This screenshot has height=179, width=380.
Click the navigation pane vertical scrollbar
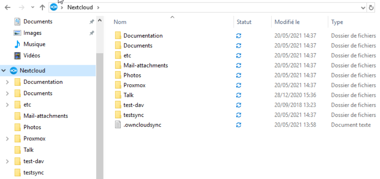point(100,108)
